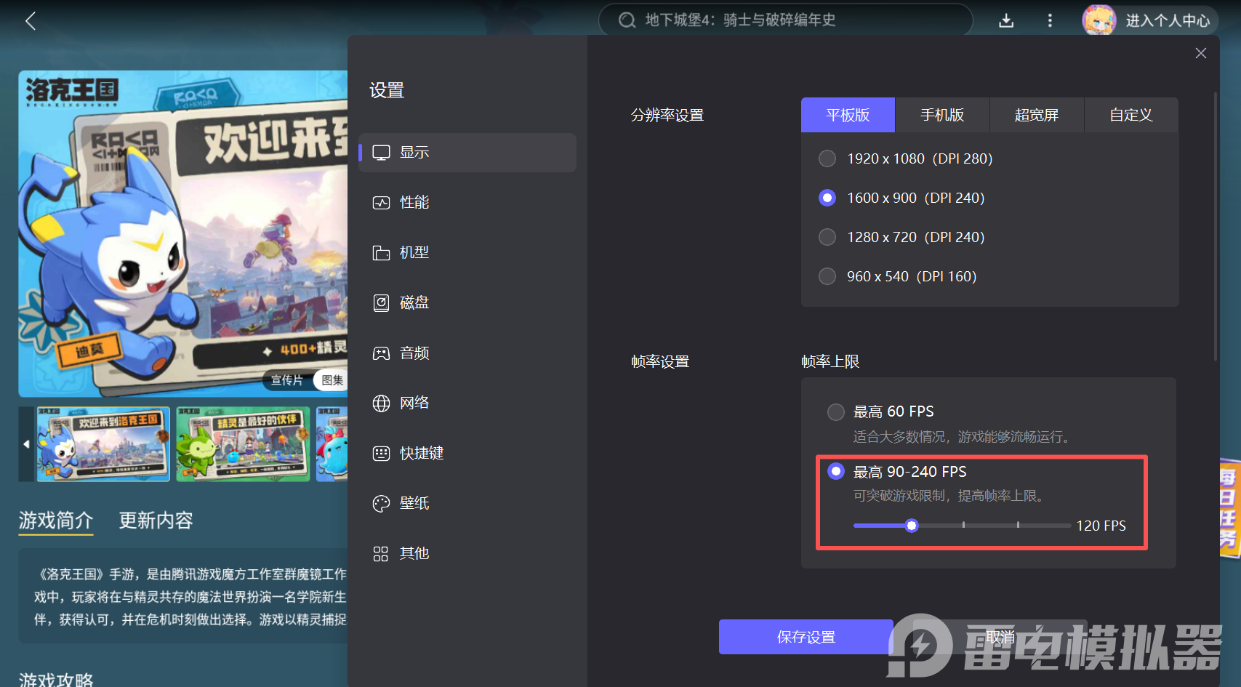Select the 欢迎来到洛克王国 thumbnail
The width and height of the screenshot is (1241, 687).
[103, 444]
